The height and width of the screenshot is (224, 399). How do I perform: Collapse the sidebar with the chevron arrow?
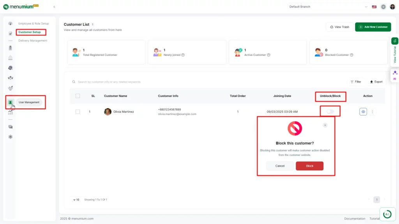click(54, 7)
